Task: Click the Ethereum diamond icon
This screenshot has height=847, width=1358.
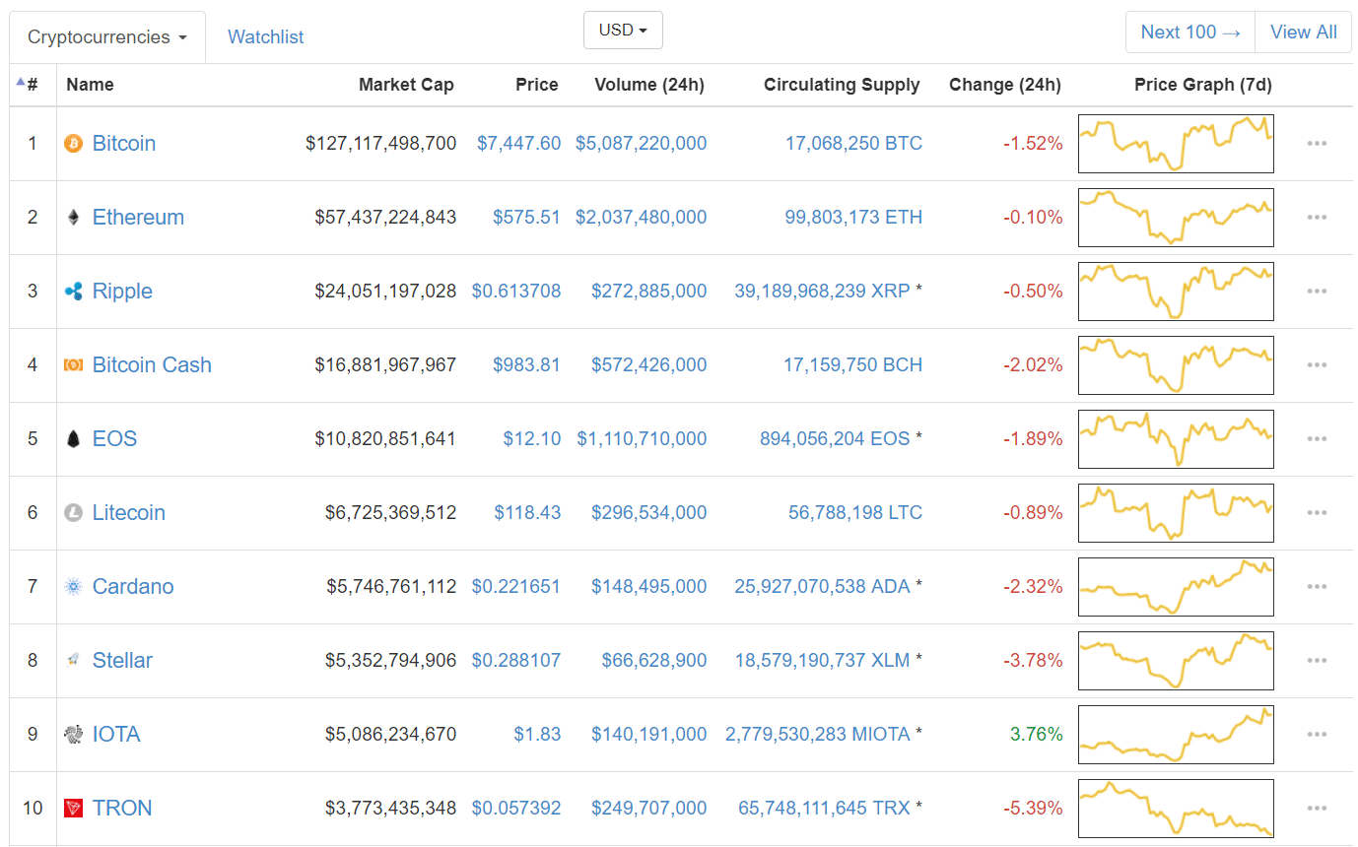Action: [72, 217]
